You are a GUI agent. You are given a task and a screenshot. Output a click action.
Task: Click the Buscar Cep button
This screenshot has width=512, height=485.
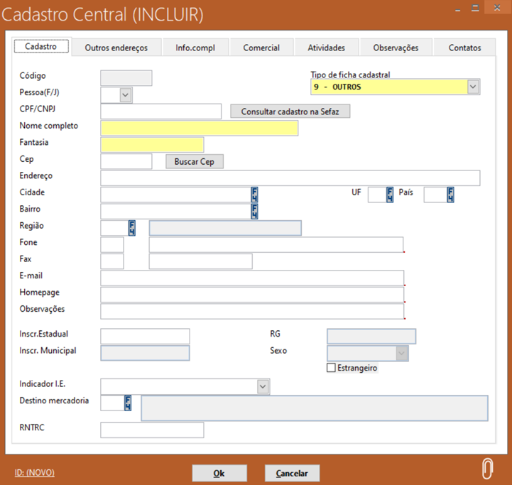coord(195,162)
